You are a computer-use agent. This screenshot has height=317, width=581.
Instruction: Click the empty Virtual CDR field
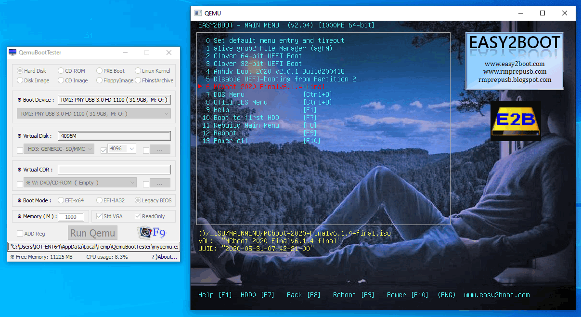point(114,170)
